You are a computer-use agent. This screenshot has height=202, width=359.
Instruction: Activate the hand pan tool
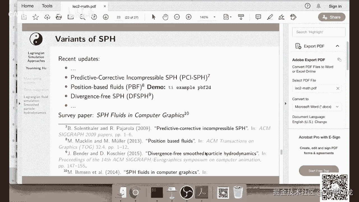click(x=165, y=17)
